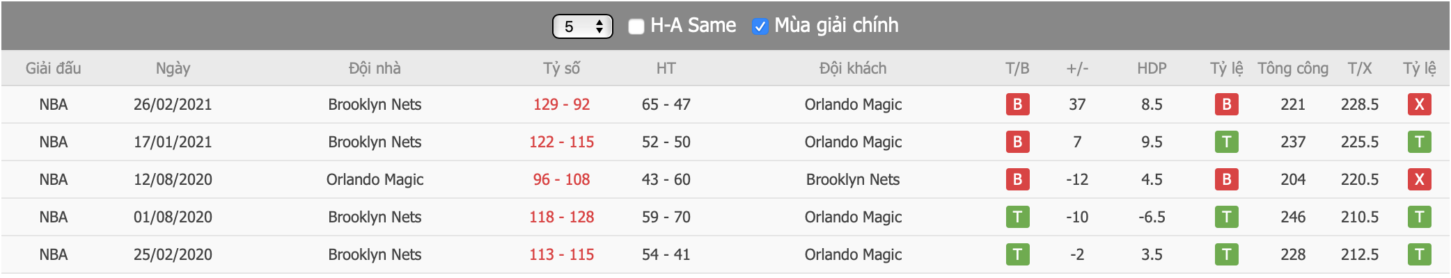Open the 96 - 108 score link
The height and width of the screenshot is (278, 1451).
coord(561,179)
